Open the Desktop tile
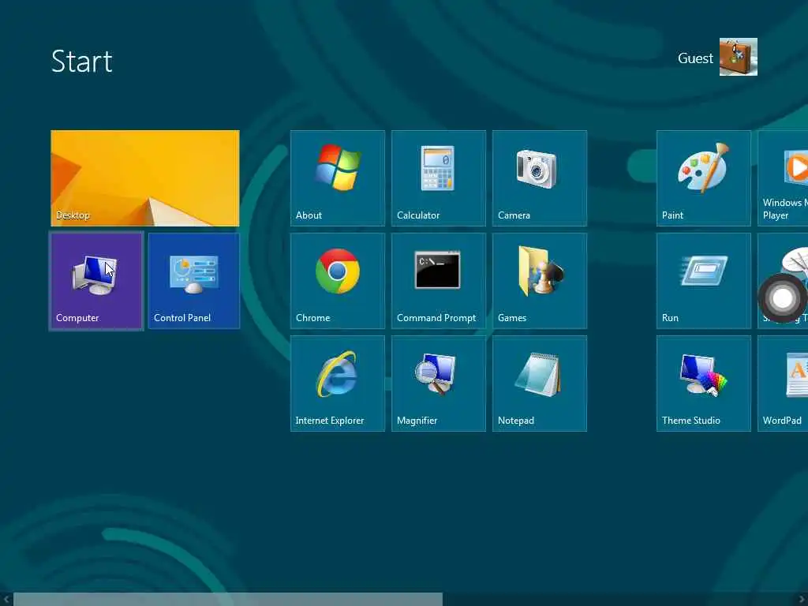This screenshot has width=808, height=606. pyautogui.click(x=145, y=178)
